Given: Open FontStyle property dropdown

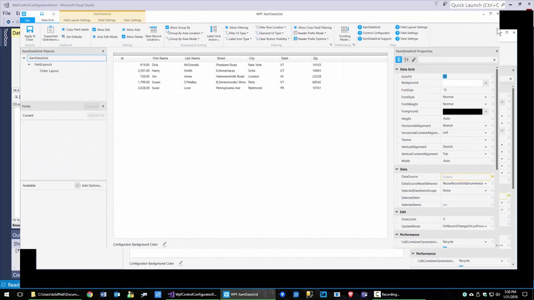Looking at the screenshot, I should tap(486, 97).
